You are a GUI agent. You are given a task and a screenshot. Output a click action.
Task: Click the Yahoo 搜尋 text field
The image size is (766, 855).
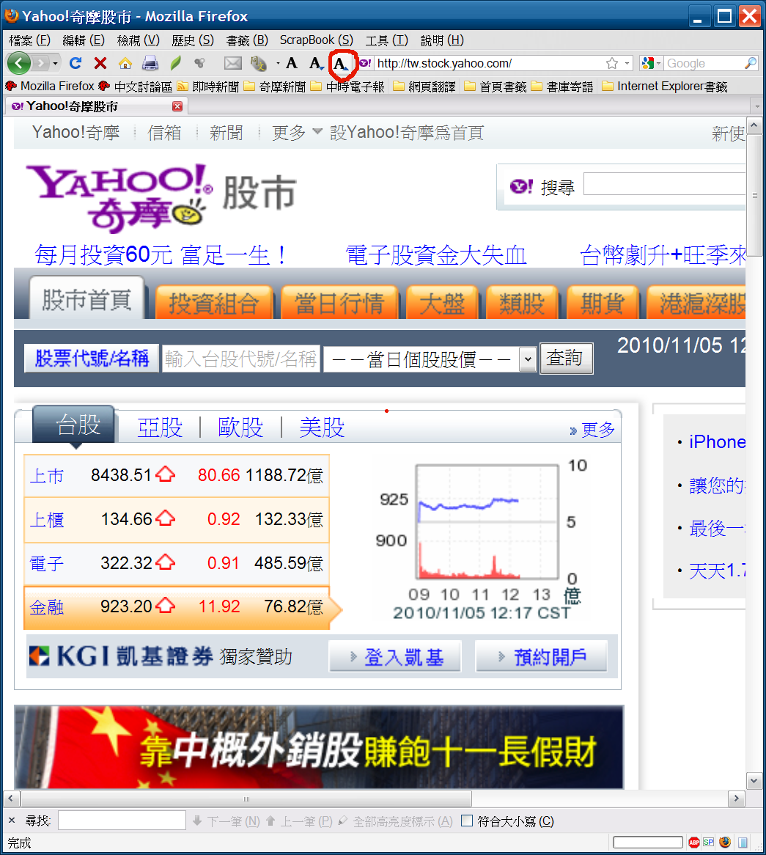pos(664,184)
